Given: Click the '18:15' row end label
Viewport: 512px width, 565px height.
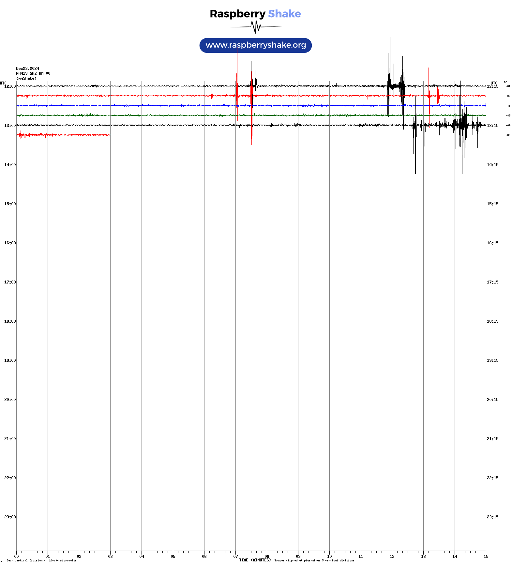Looking at the screenshot, I should (493, 321).
